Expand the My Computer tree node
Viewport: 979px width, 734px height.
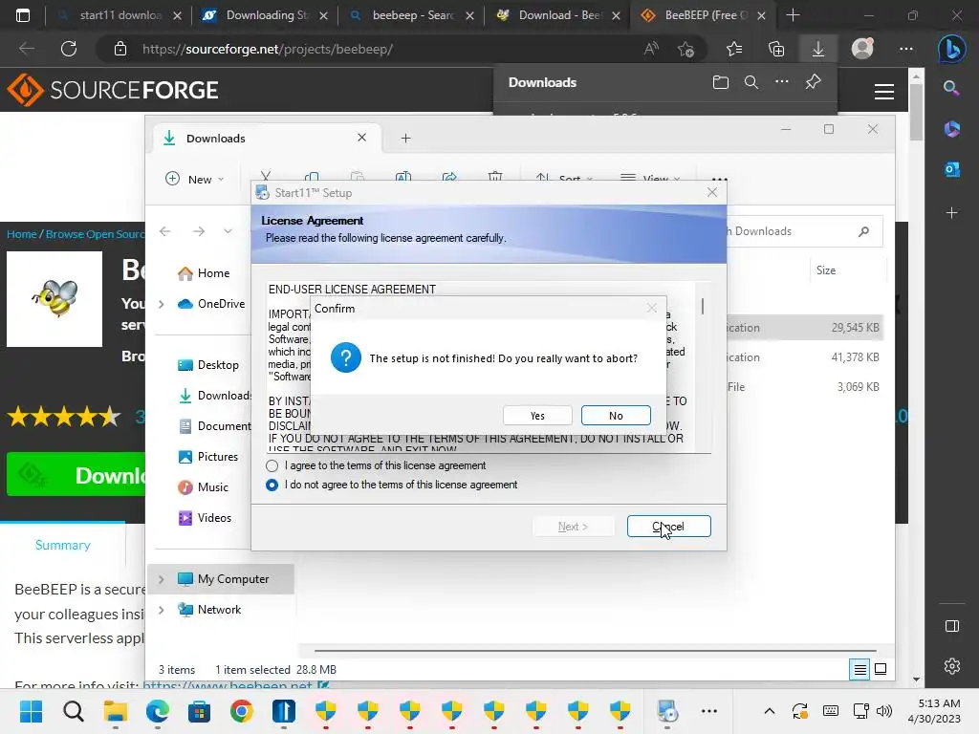pyautogui.click(x=161, y=579)
